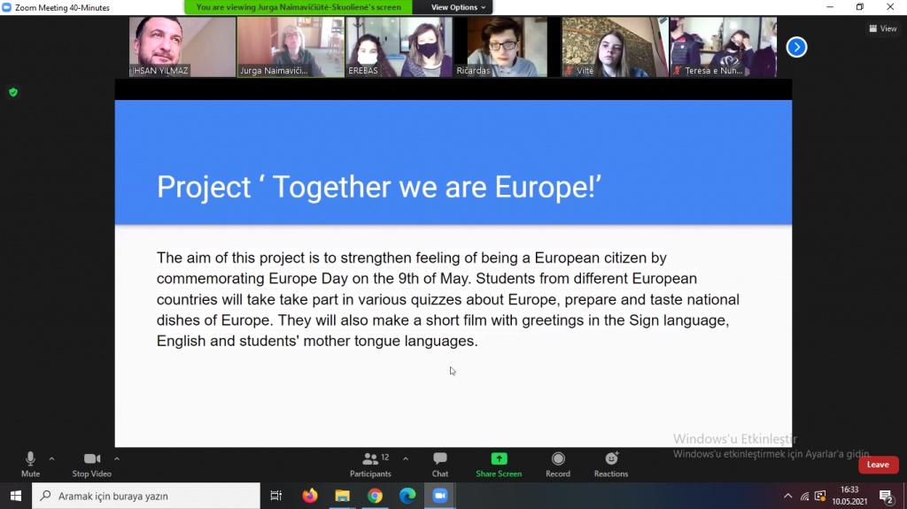907x509 pixels.
Task: Expand video options arrow next to Stop Video
Action: click(117, 459)
